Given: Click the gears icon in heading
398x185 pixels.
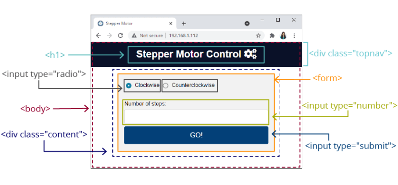Looking at the screenshot, I should click(250, 54).
